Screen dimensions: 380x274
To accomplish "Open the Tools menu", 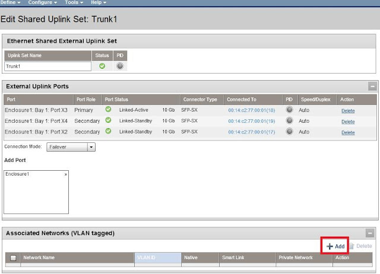I will (x=74, y=2).
